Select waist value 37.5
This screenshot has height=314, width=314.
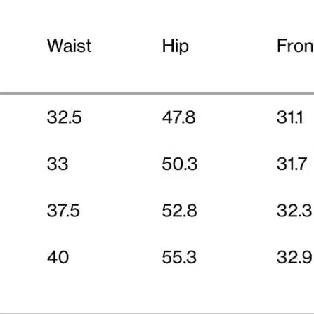point(63,211)
